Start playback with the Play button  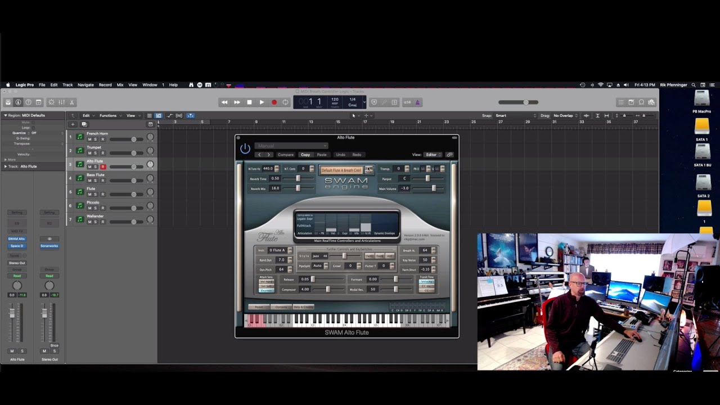pyautogui.click(x=262, y=102)
